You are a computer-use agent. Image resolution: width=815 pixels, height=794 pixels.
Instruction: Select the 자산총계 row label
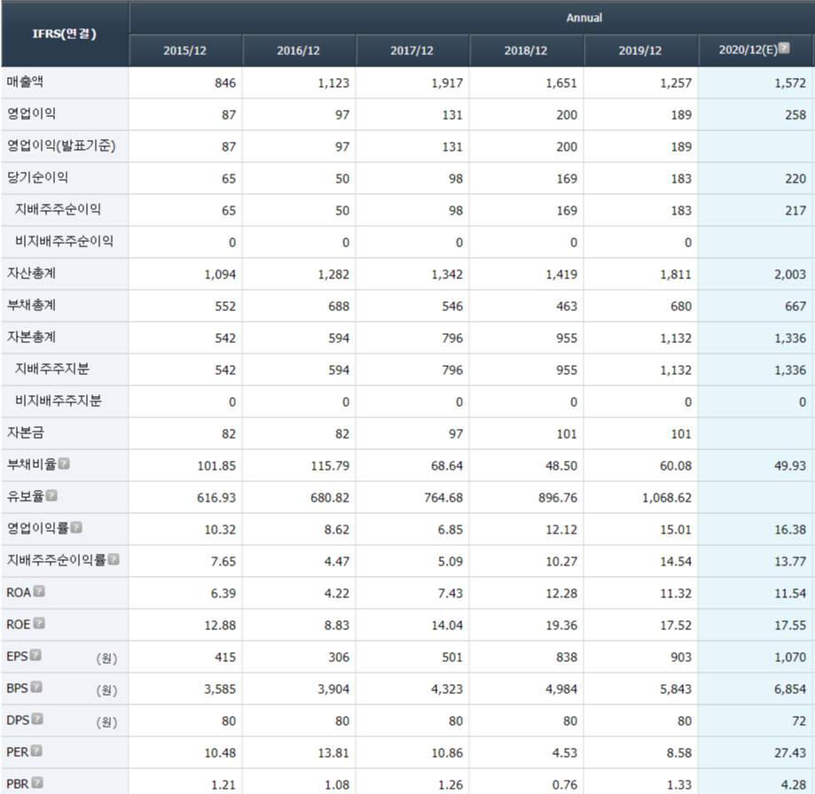[x=31, y=273]
